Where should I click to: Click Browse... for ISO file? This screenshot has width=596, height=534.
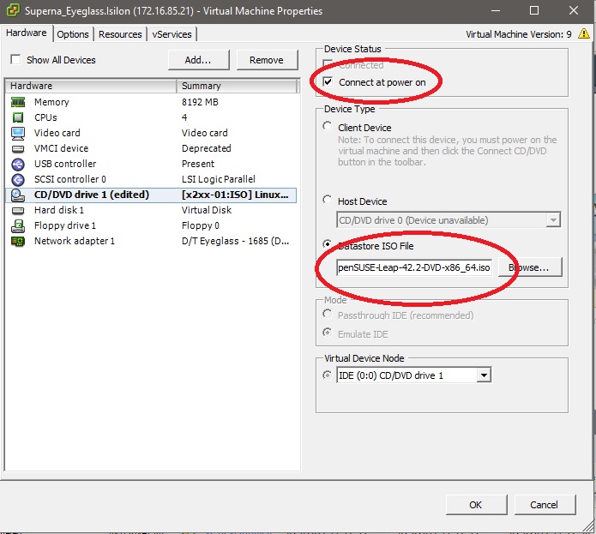coord(530,267)
